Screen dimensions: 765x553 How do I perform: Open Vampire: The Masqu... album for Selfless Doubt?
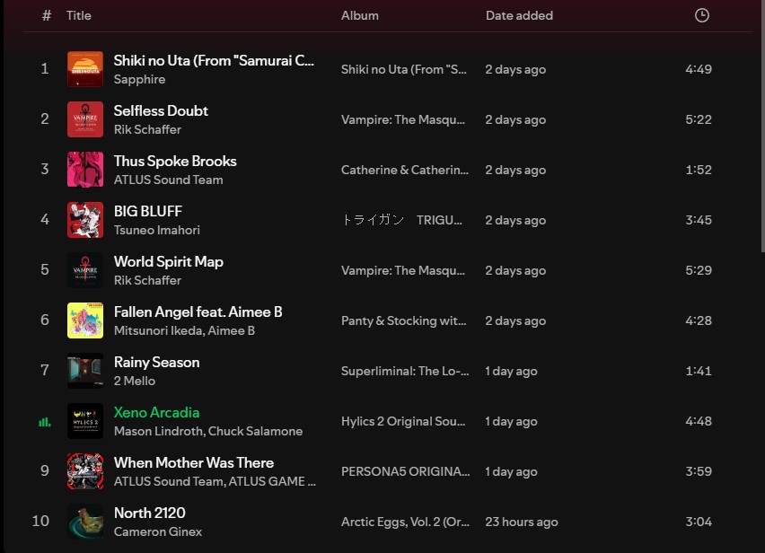point(403,119)
